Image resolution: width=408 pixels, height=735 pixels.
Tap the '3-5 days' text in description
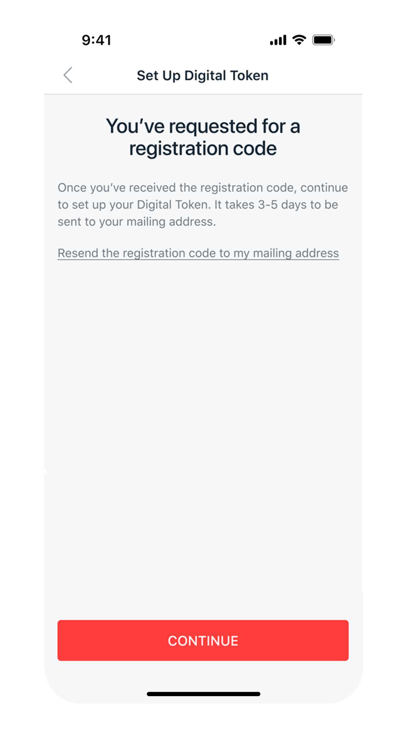[282, 205]
